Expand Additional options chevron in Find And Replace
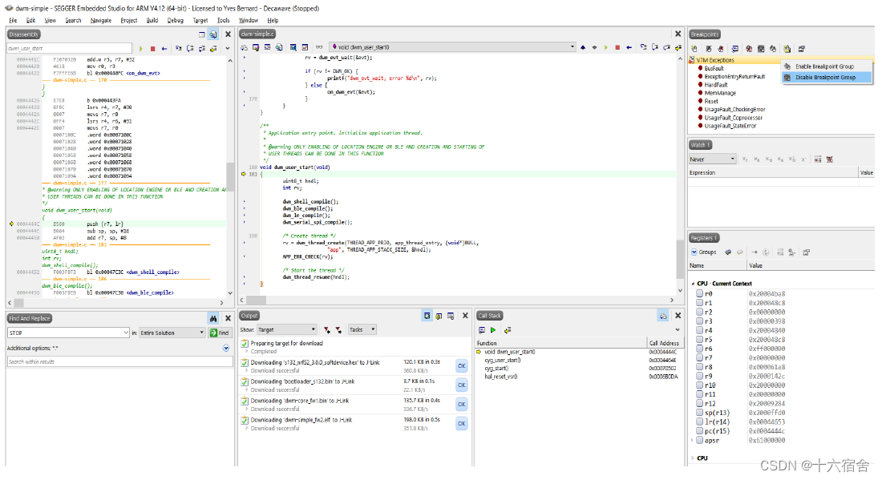The width and height of the screenshot is (882, 480). pos(226,349)
